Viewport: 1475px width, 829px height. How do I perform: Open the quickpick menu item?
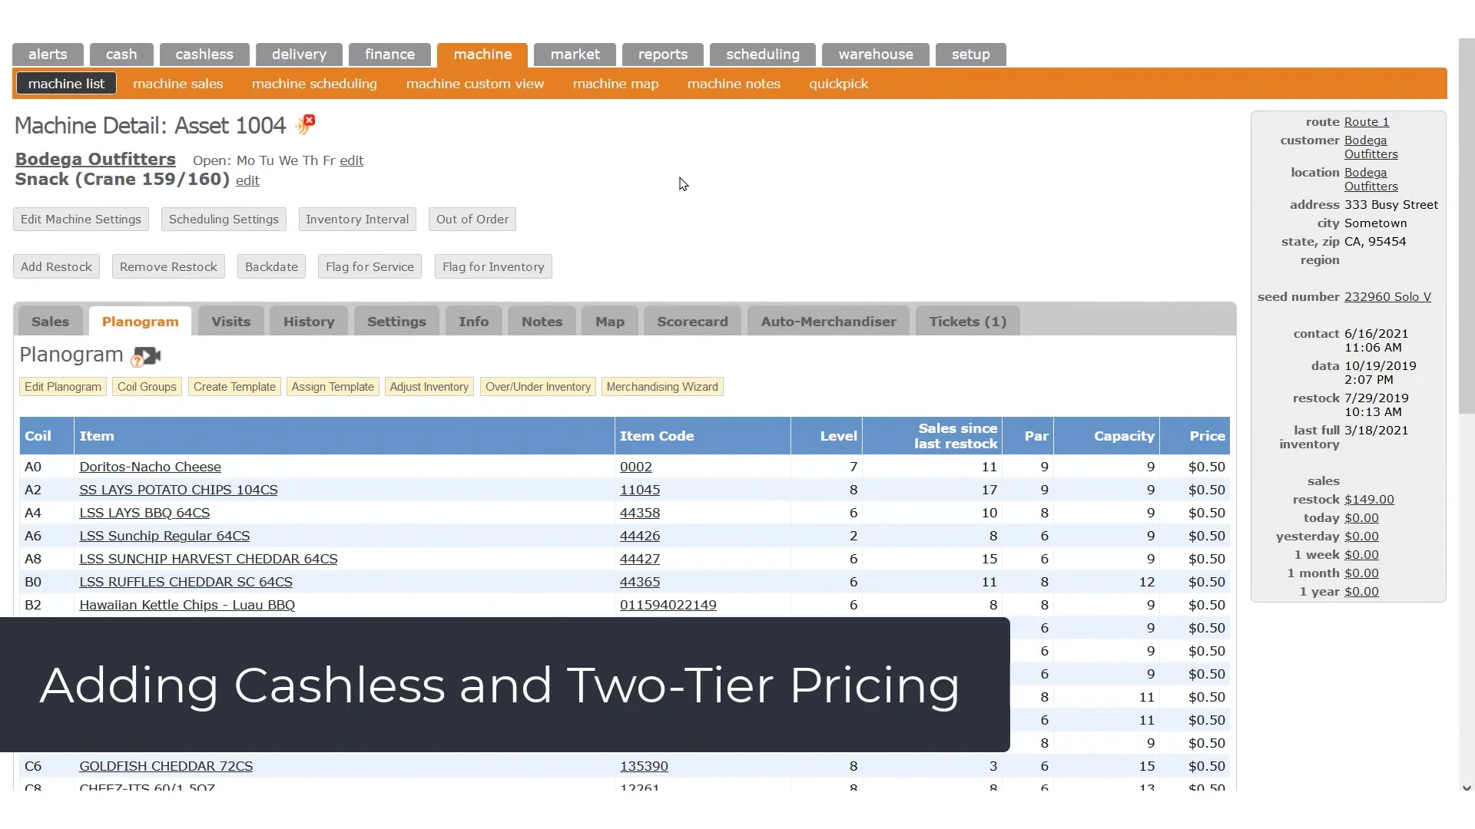point(838,83)
